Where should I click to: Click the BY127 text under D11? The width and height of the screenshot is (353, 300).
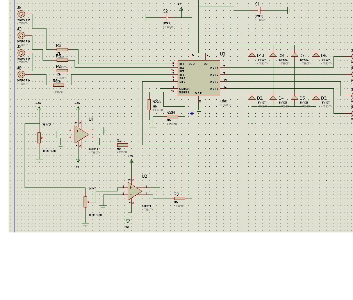pyautogui.click(x=261, y=60)
